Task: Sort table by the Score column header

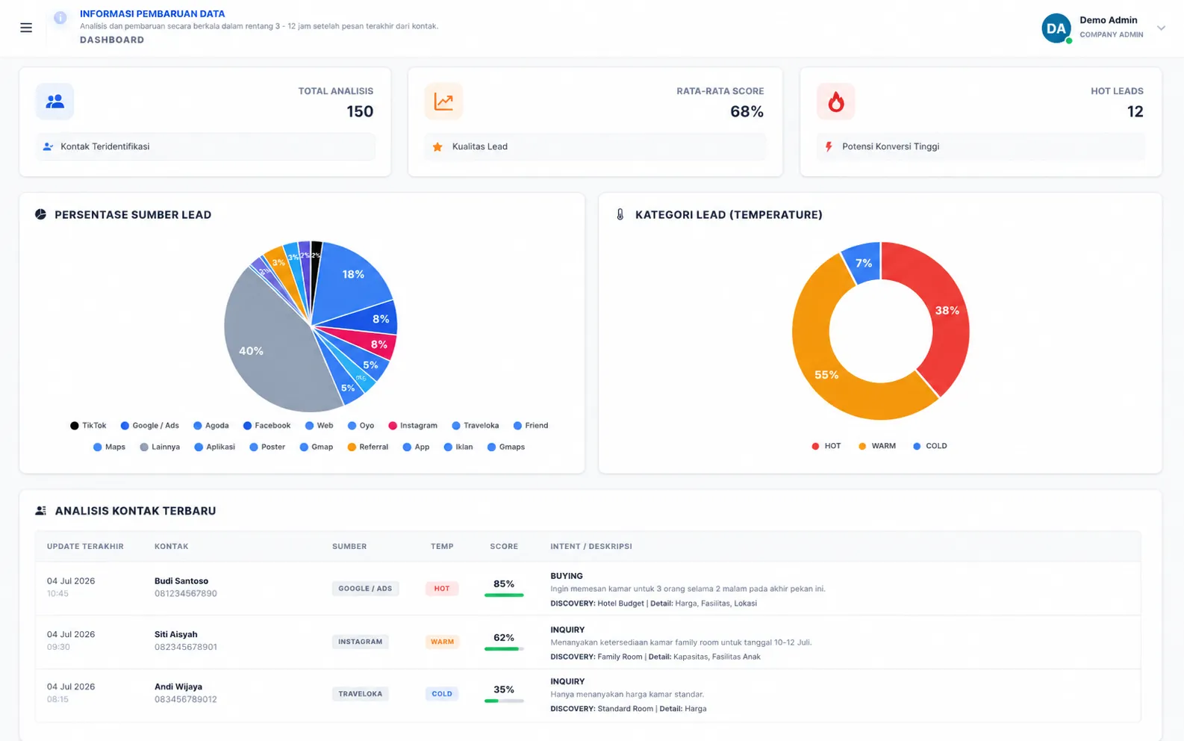Action: (x=504, y=547)
